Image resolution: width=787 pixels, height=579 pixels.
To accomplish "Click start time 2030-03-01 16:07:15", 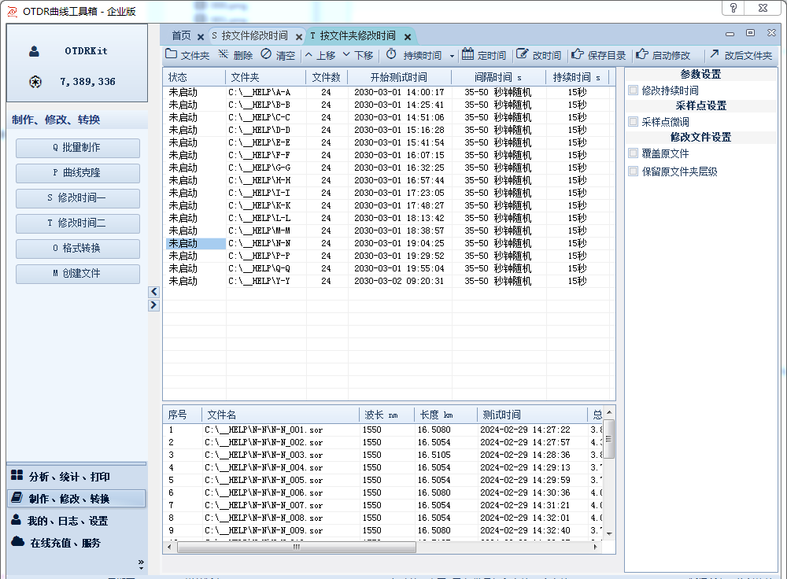I will point(399,156).
